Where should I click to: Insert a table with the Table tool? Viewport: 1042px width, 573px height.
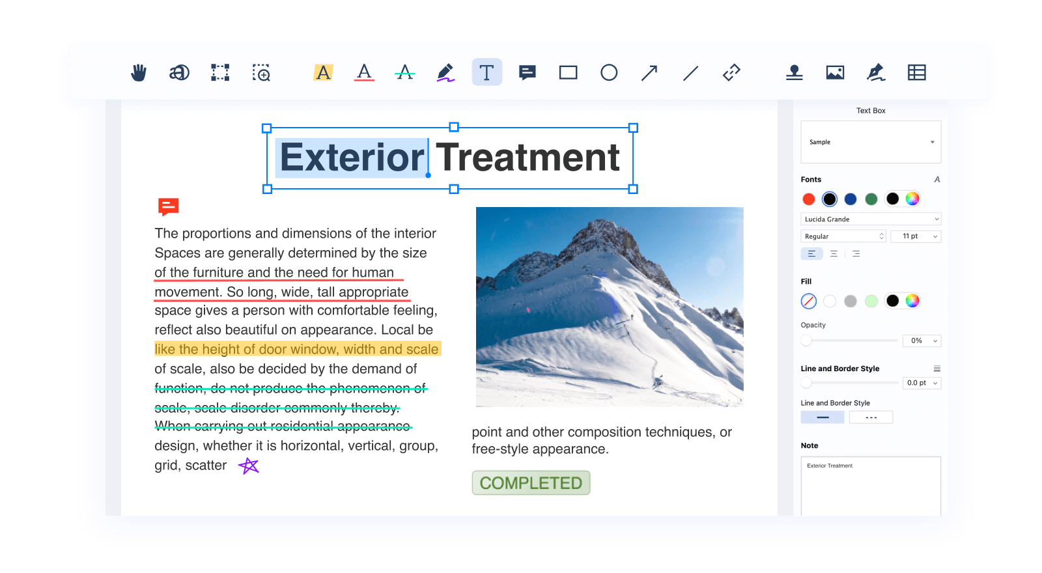916,72
